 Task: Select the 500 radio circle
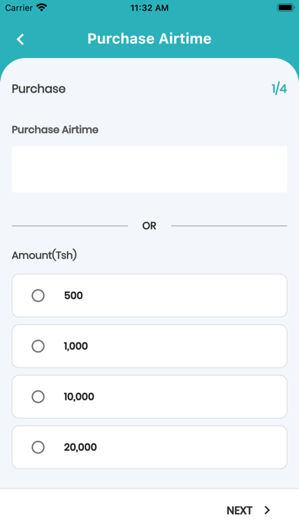coord(38,296)
